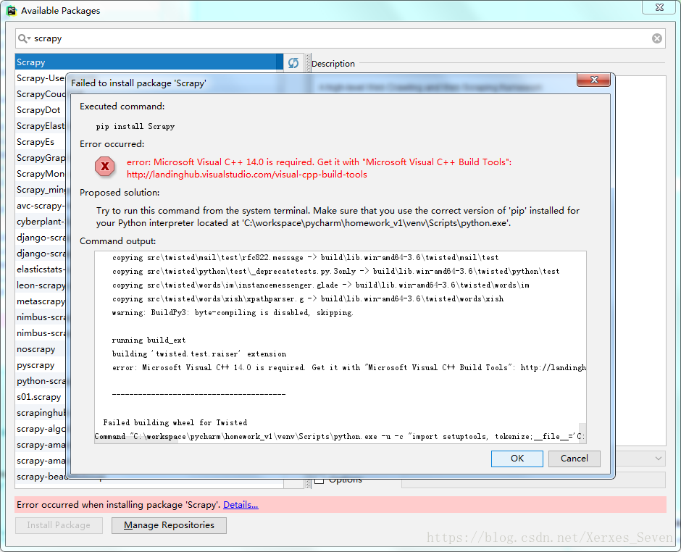This screenshot has height=552, width=681.
Task: Select ScrapyCouc entry in package list
Action: click(x=41, y=94)
